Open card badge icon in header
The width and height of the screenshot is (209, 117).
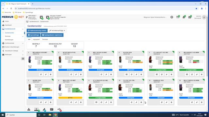(x=178, y=17)
